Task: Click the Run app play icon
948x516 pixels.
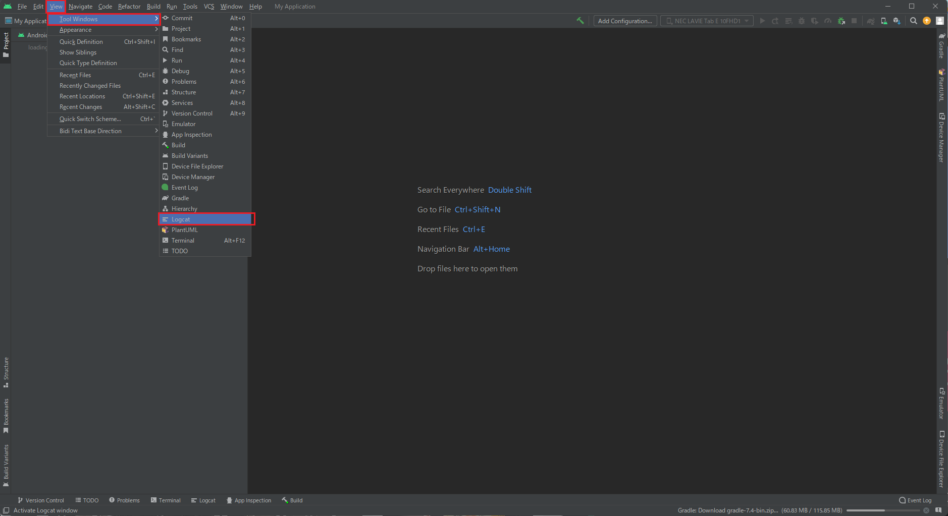Action: pos(762,21)
